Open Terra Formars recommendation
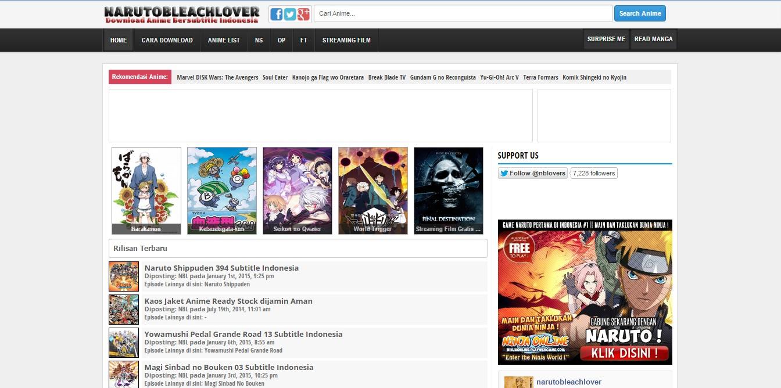Image resolution: width=781 pixels, height=388 pixels. tap(540, 77)
